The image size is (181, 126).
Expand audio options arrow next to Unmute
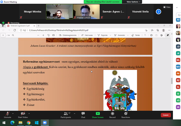tap(13, 113)
